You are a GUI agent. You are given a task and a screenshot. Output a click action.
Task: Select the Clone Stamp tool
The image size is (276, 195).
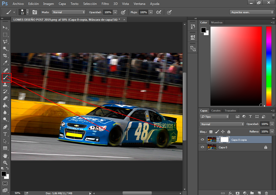[5, 84]
